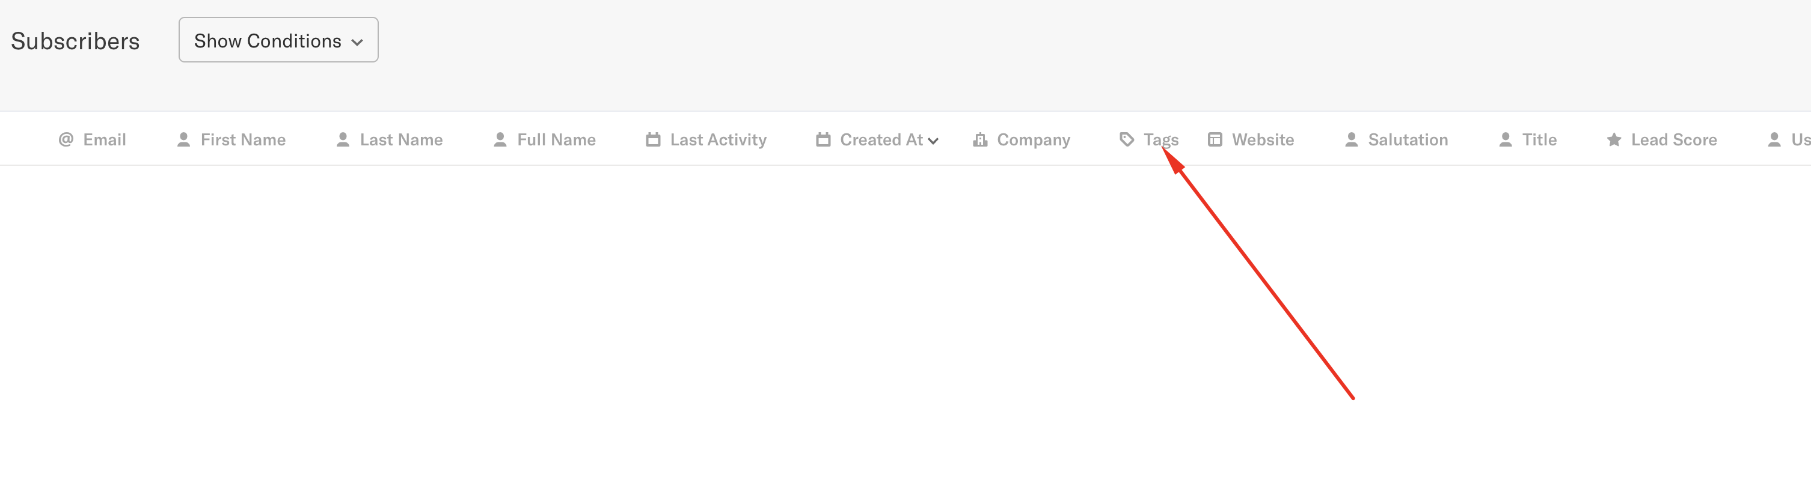Sort by the Email column header

[x=105, y=140]
